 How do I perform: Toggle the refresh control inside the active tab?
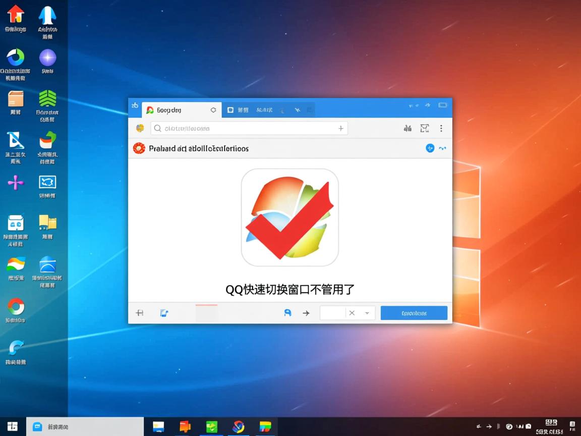click(x=212, y=110)
